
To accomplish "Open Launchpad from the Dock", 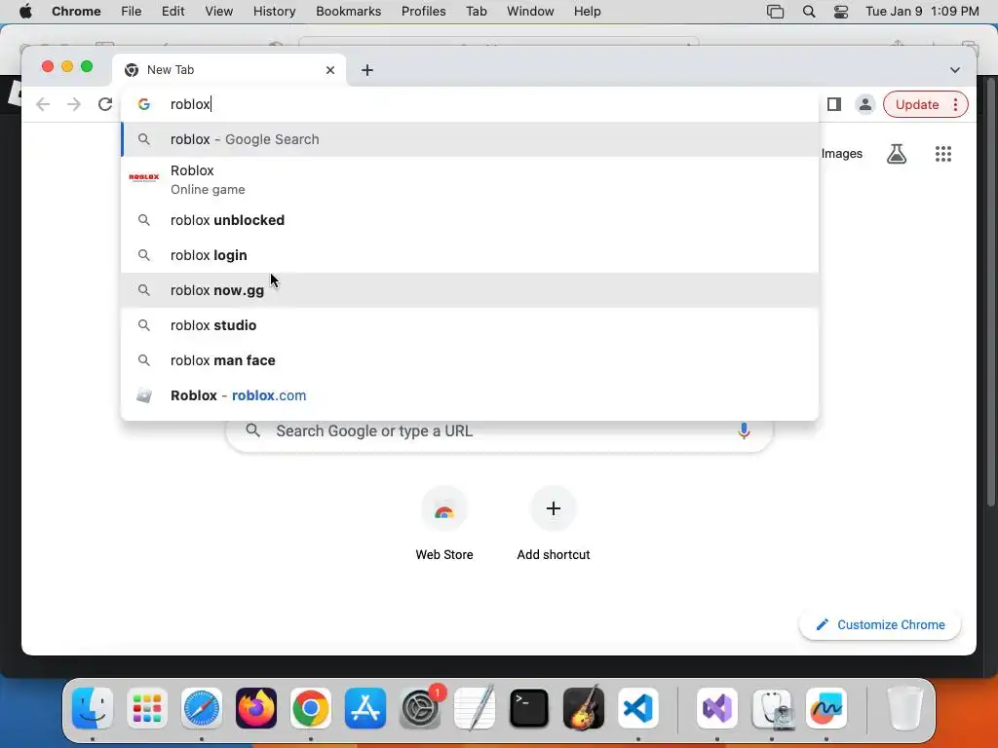I will 147,708.
